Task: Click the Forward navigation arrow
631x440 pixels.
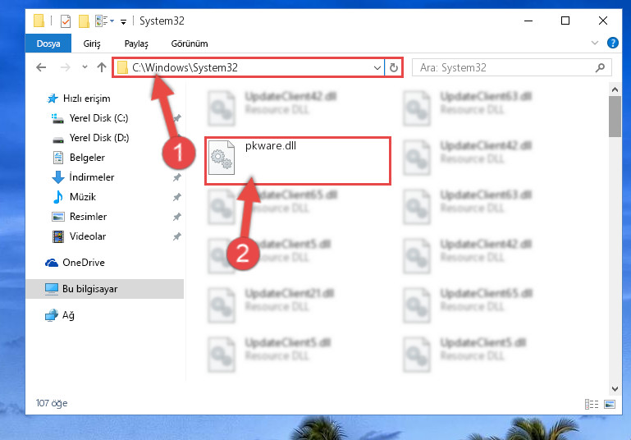Action: [65, 67]
